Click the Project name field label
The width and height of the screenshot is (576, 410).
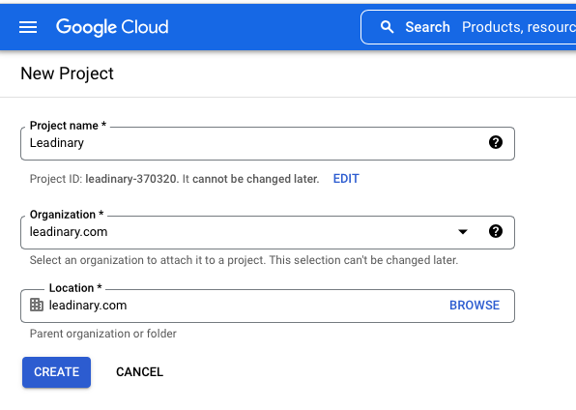[68, 126]
